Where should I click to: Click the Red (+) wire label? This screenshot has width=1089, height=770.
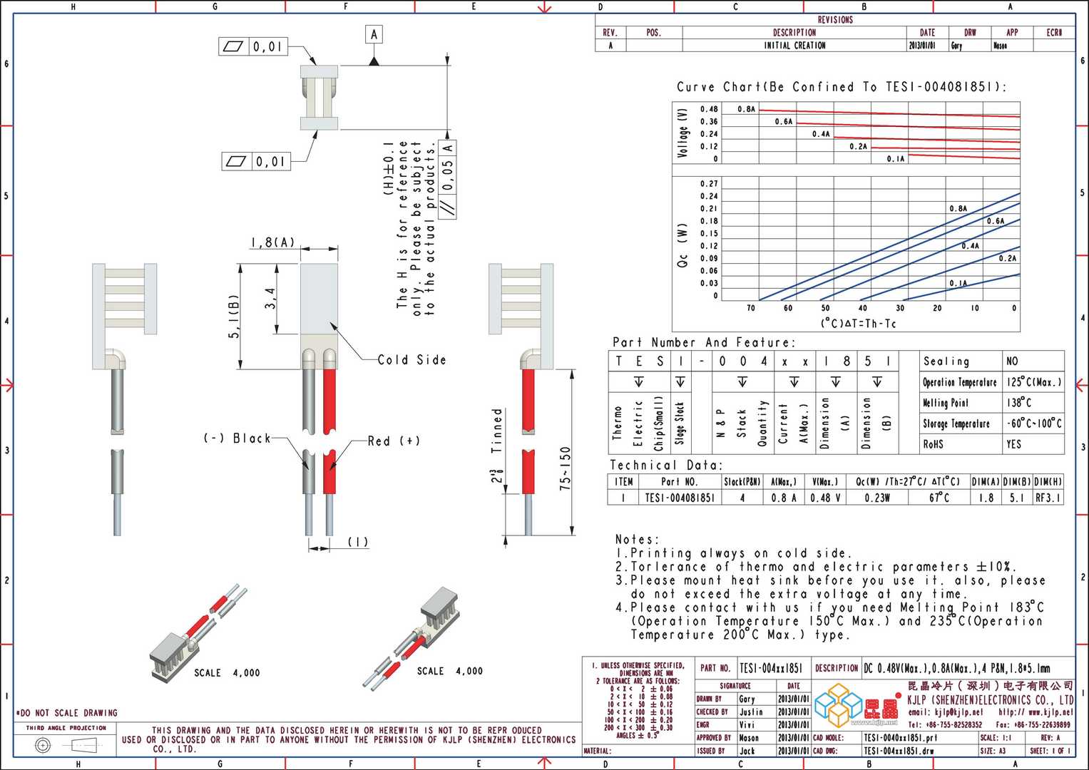click(x=394, y=441)
